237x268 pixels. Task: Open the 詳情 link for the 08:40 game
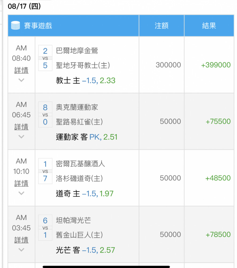(x=21, y=70)
